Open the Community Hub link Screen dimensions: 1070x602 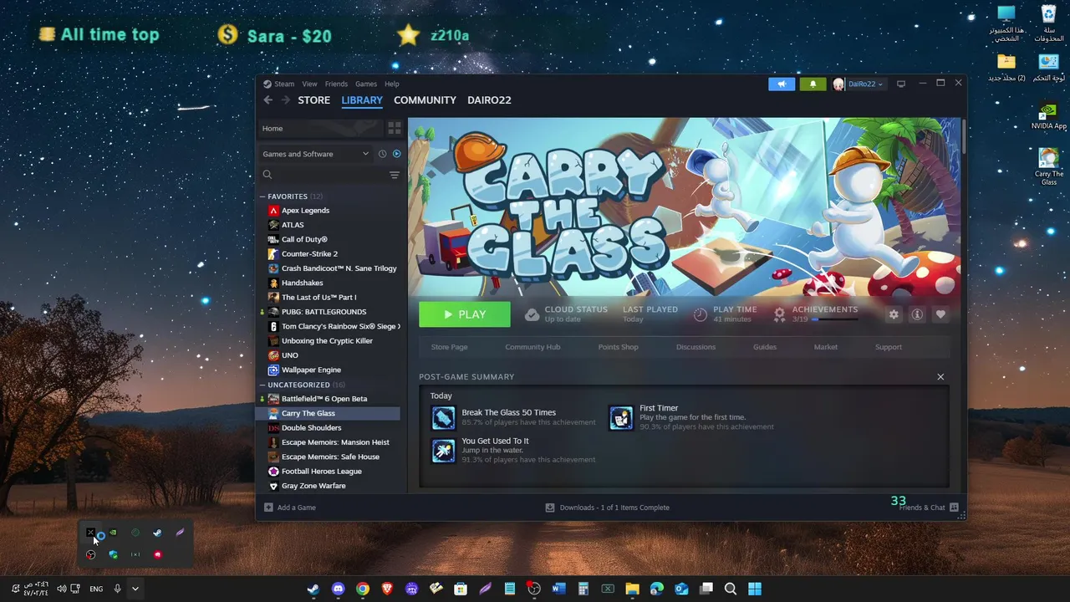tap(532, 347)
